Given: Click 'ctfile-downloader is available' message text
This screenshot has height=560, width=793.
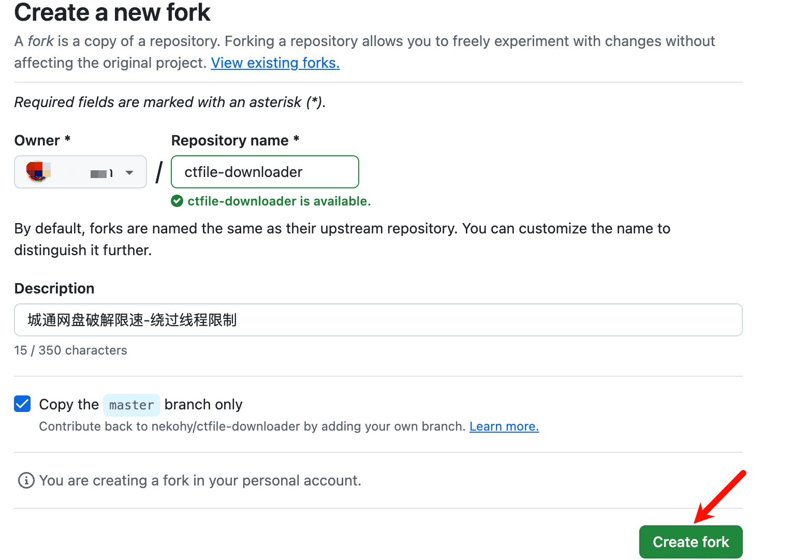Looking at the screenshot, I should [279, 201].
